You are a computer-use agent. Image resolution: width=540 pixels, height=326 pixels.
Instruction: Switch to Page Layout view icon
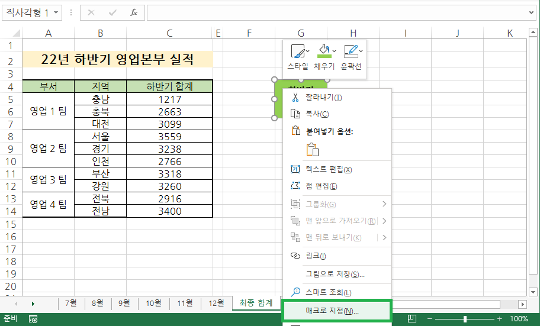pos(412,319)
